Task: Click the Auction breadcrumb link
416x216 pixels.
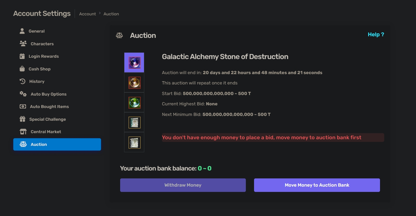Action: [x=111, y=14]
